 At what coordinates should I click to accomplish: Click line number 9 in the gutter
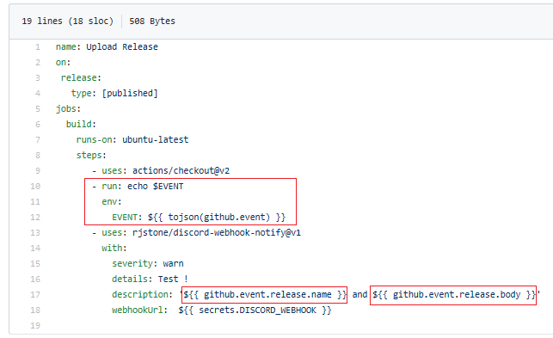pos(38,171)
